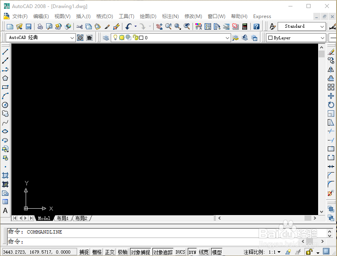Click the toolbar lock icon in status bar

pyautogui.click(x=309, y=252)
